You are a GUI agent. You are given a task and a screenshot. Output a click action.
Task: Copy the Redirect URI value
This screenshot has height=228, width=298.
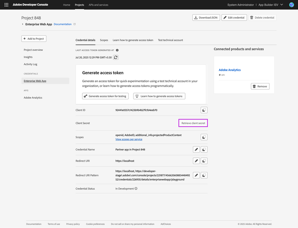click(x=203, y=161)
